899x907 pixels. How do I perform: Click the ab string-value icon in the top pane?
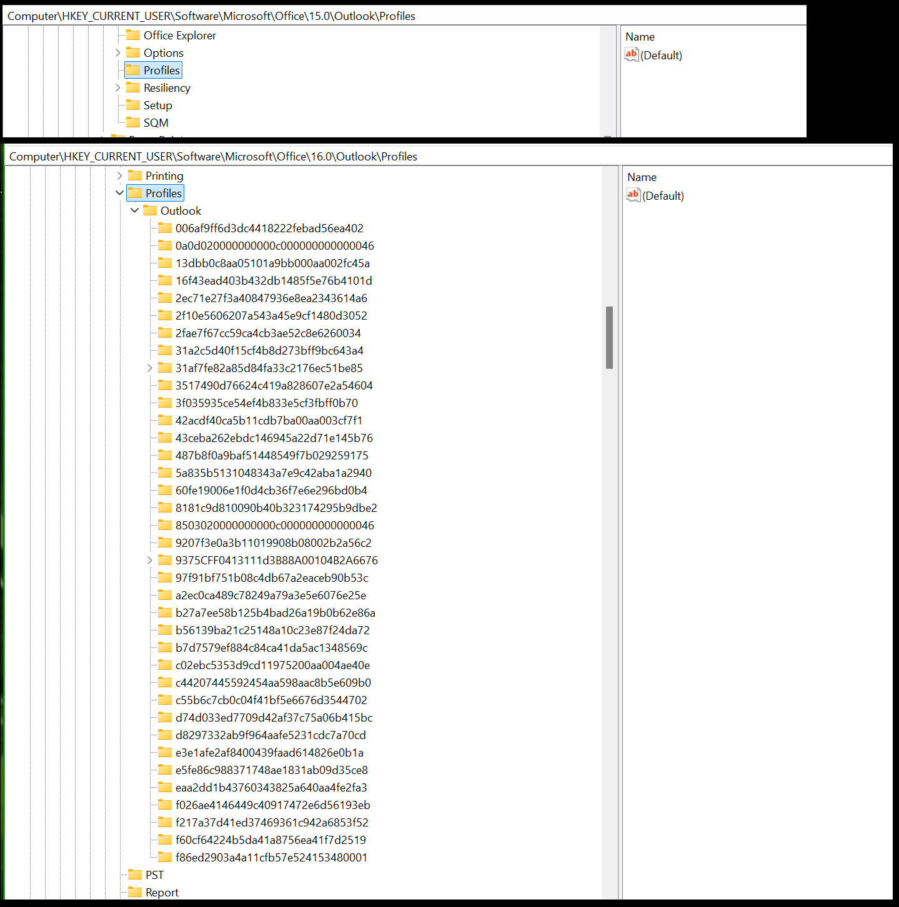(631, 55)
